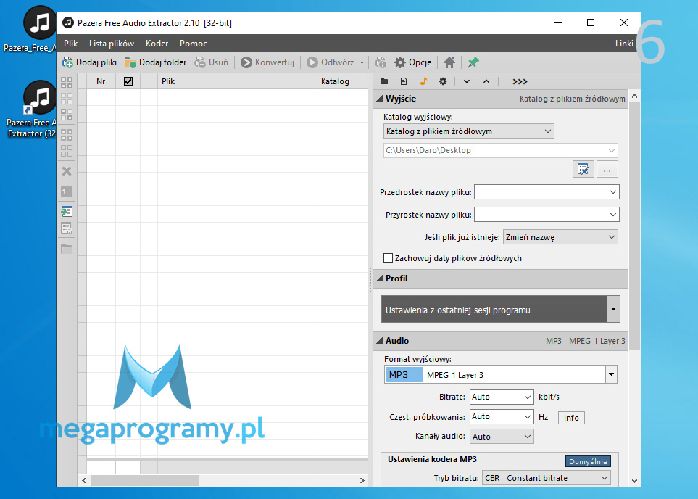Load file list with green arrow icon
This screenshot has width=698, height=499.
point(67,212)
